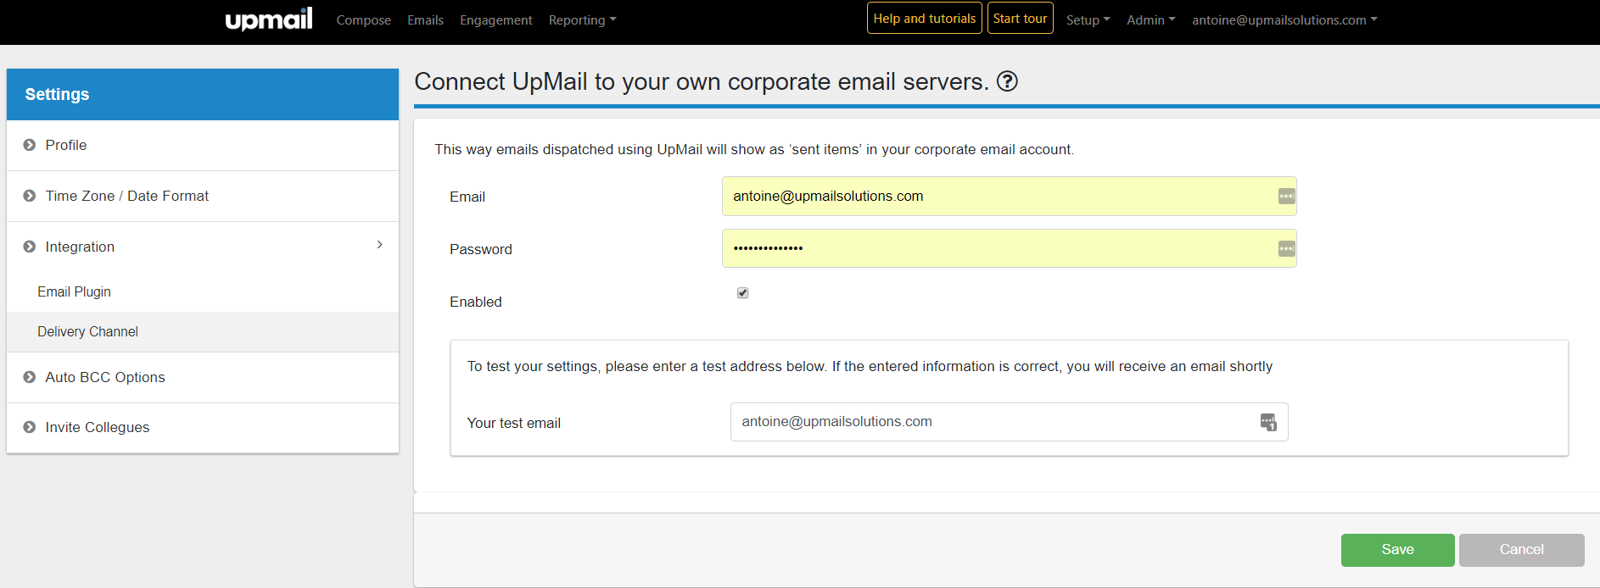Open the antoine@upmailsolutions.com account menu
This screenshot has height=588, width=1600.
1284,20
